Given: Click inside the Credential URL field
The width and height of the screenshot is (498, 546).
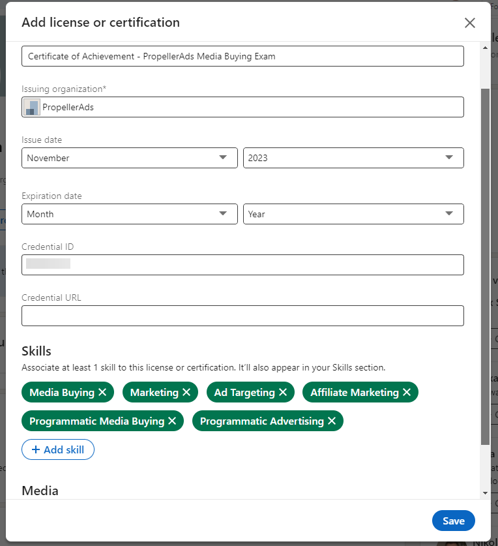Looking at the screenshot, I should (242, 316).
